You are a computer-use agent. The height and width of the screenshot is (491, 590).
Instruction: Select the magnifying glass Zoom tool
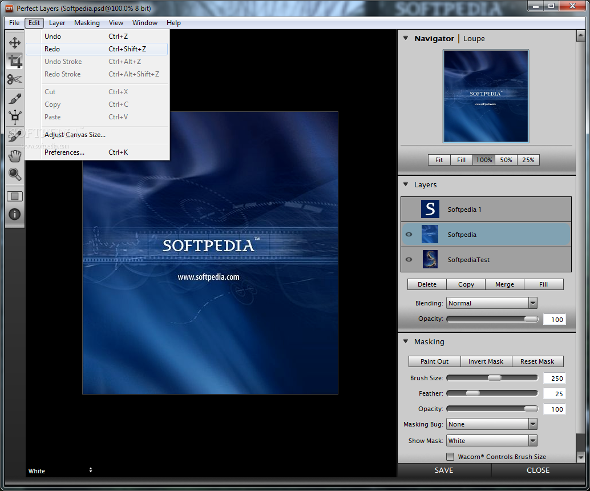point(15,174)
